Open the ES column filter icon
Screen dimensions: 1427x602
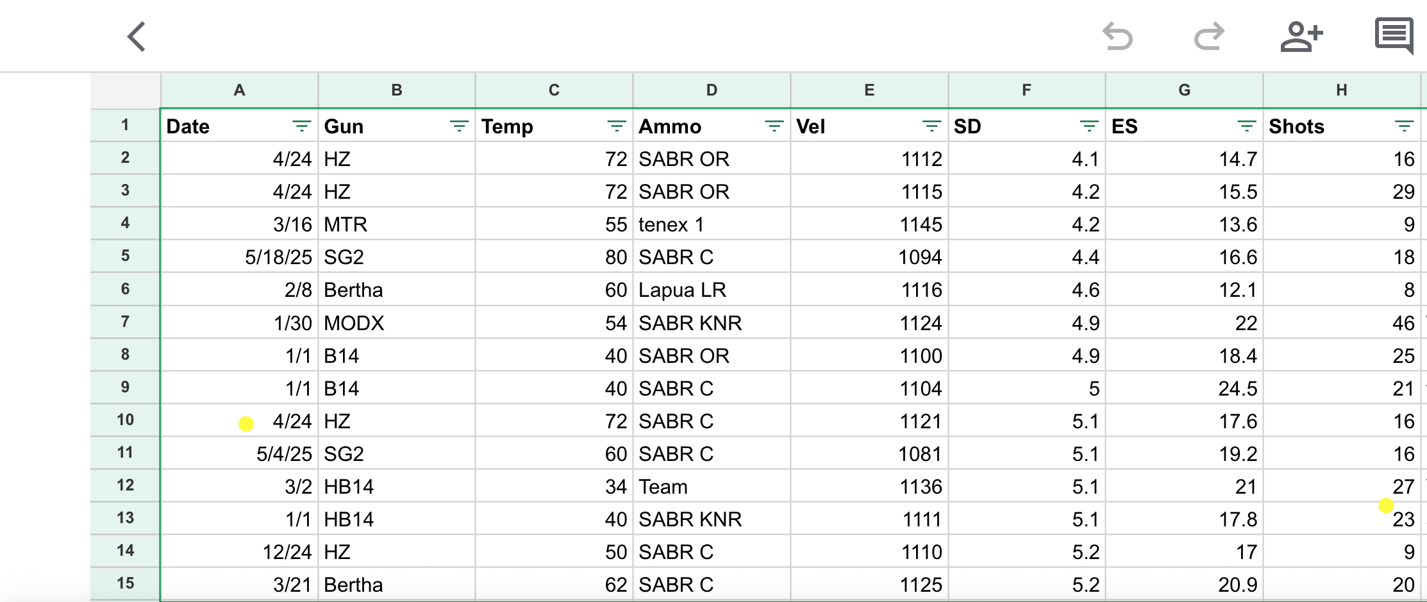(1246, 126)
